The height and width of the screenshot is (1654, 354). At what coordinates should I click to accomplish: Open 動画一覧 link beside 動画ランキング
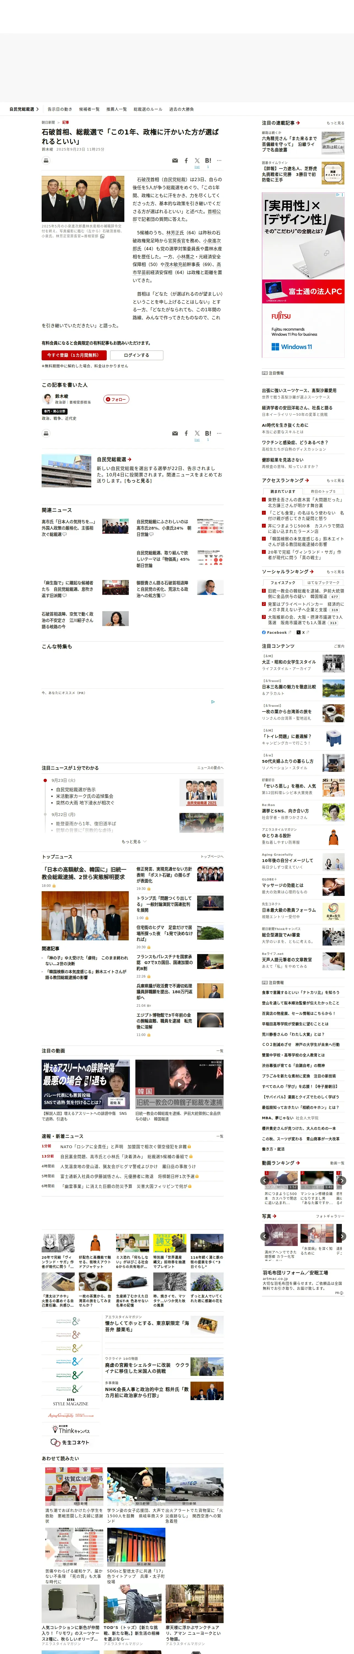337,1163
